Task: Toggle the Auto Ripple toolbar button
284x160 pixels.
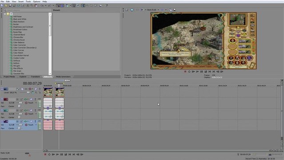Action: (x=67, y=6)
